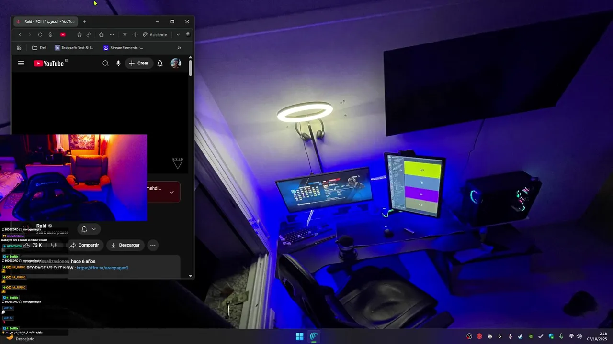Open the volume speaker tray icon

[579, 336]
